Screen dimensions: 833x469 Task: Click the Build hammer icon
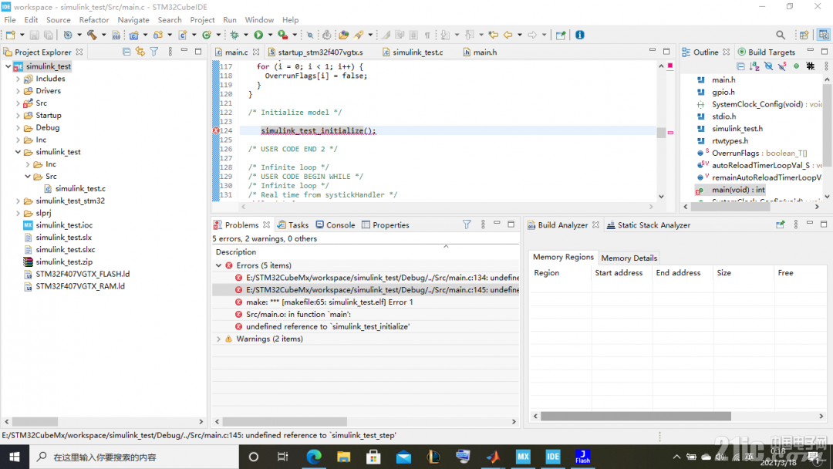(92, 35)
